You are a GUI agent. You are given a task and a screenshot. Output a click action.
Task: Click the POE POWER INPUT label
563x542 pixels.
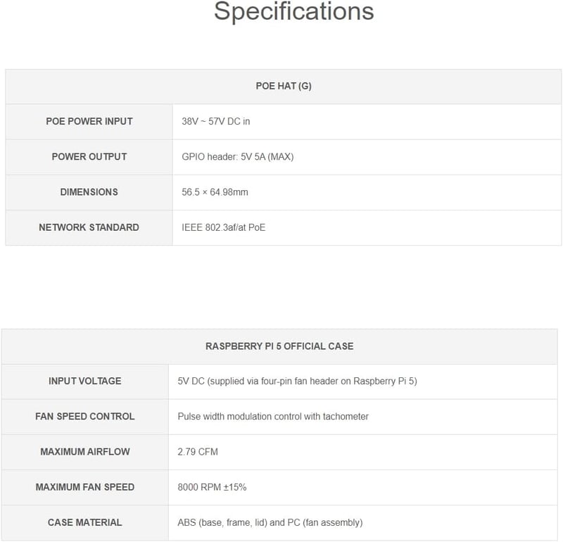pyautogui.click(x=89, y=121)
